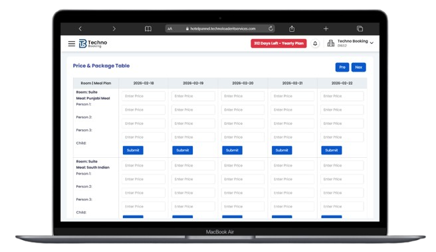Click the hotel building icon
436x252 pixels.
click(x=330, y=43)
